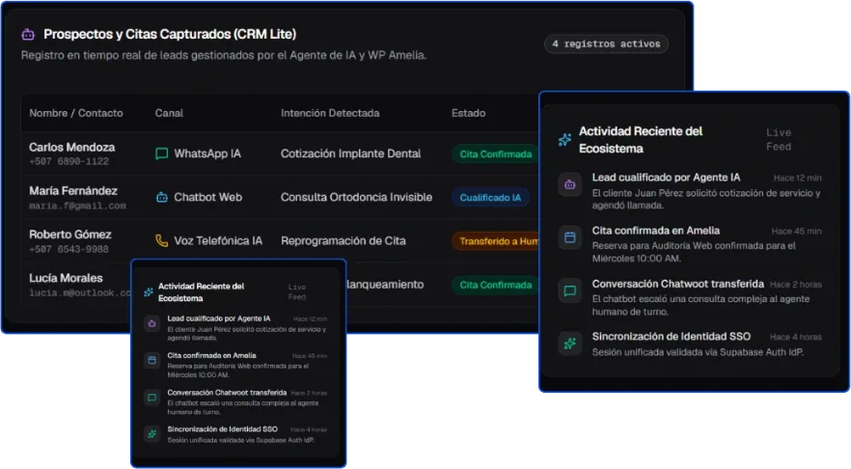Open Cita confirmada en Amelia in large panel
Image resolution: width=851 pixels, height=469 pixels.
pos(656,231)
